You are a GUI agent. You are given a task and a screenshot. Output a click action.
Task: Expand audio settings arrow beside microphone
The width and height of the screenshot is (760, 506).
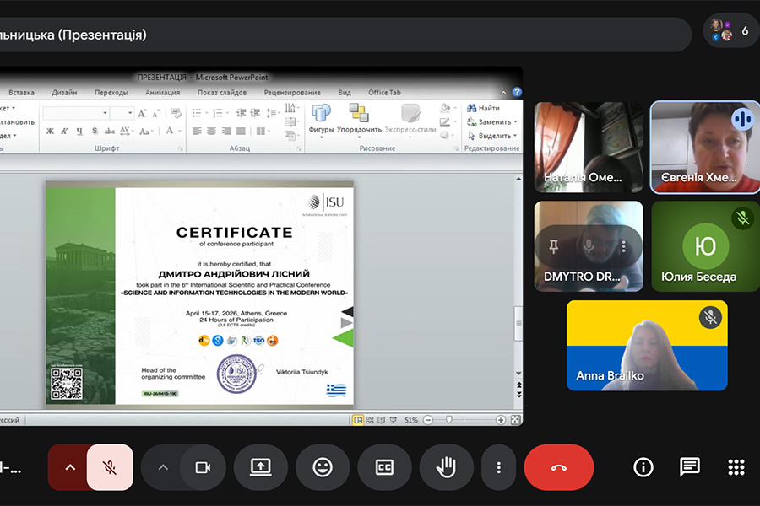[70, 467]
